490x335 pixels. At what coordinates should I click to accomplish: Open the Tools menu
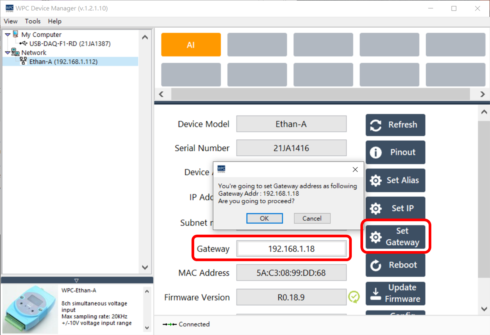tap(32, 21)
